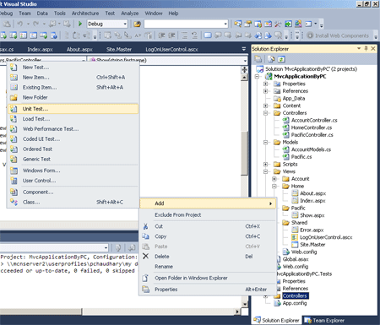Expand the Account folder under Views
This screenshot has width=380, height=325.
274,179
